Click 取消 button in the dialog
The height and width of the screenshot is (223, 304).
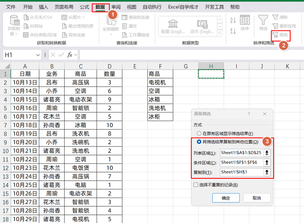coord(256,198)
